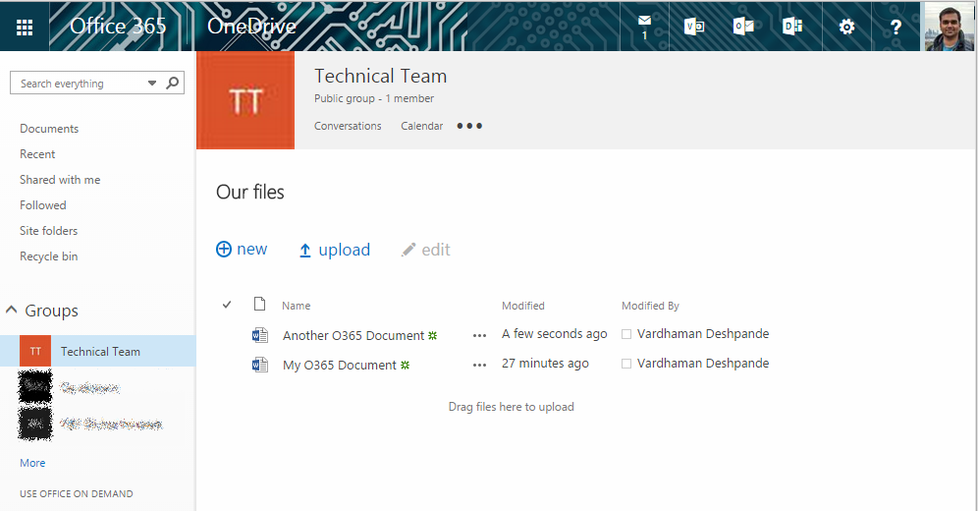Screen dimensions: 978x511
Task: Open ellipsis menu for Another O365 Document
Action: pos(479,336)
